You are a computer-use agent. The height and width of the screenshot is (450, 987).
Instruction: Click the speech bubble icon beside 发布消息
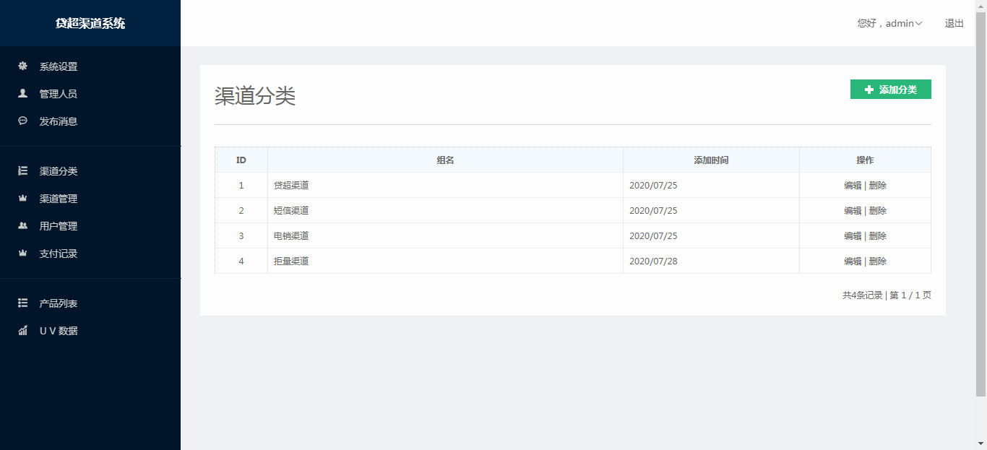pyautogui.click(x=22, y=121)
